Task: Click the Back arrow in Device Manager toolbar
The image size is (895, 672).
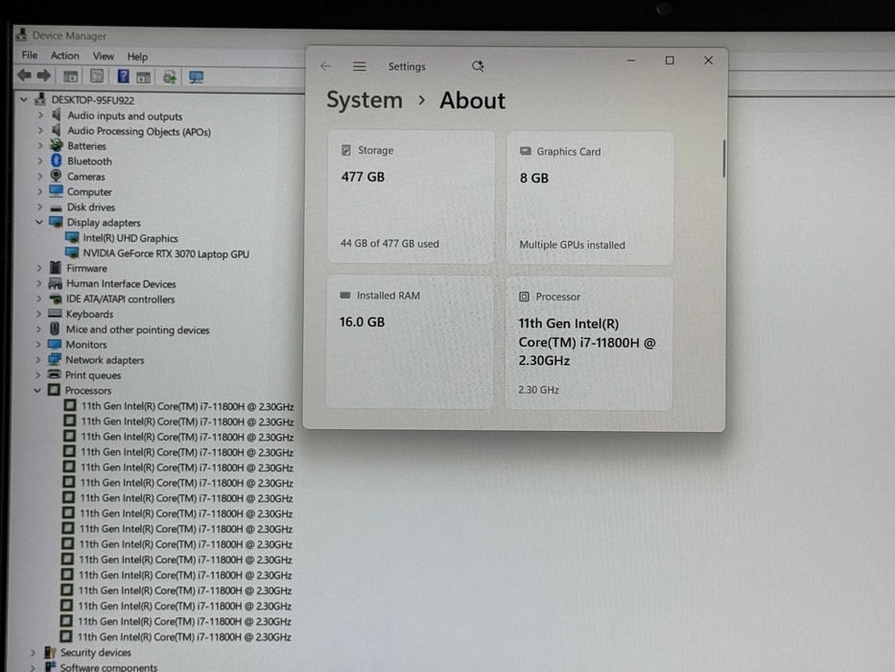Action: tap(25, 76)
